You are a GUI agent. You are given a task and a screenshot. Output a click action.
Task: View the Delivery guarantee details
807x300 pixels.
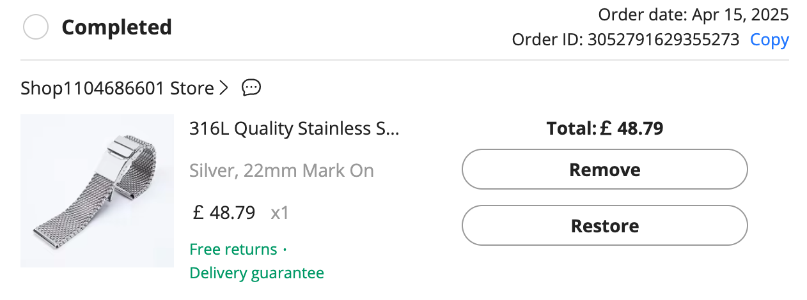tap(256, 273)
